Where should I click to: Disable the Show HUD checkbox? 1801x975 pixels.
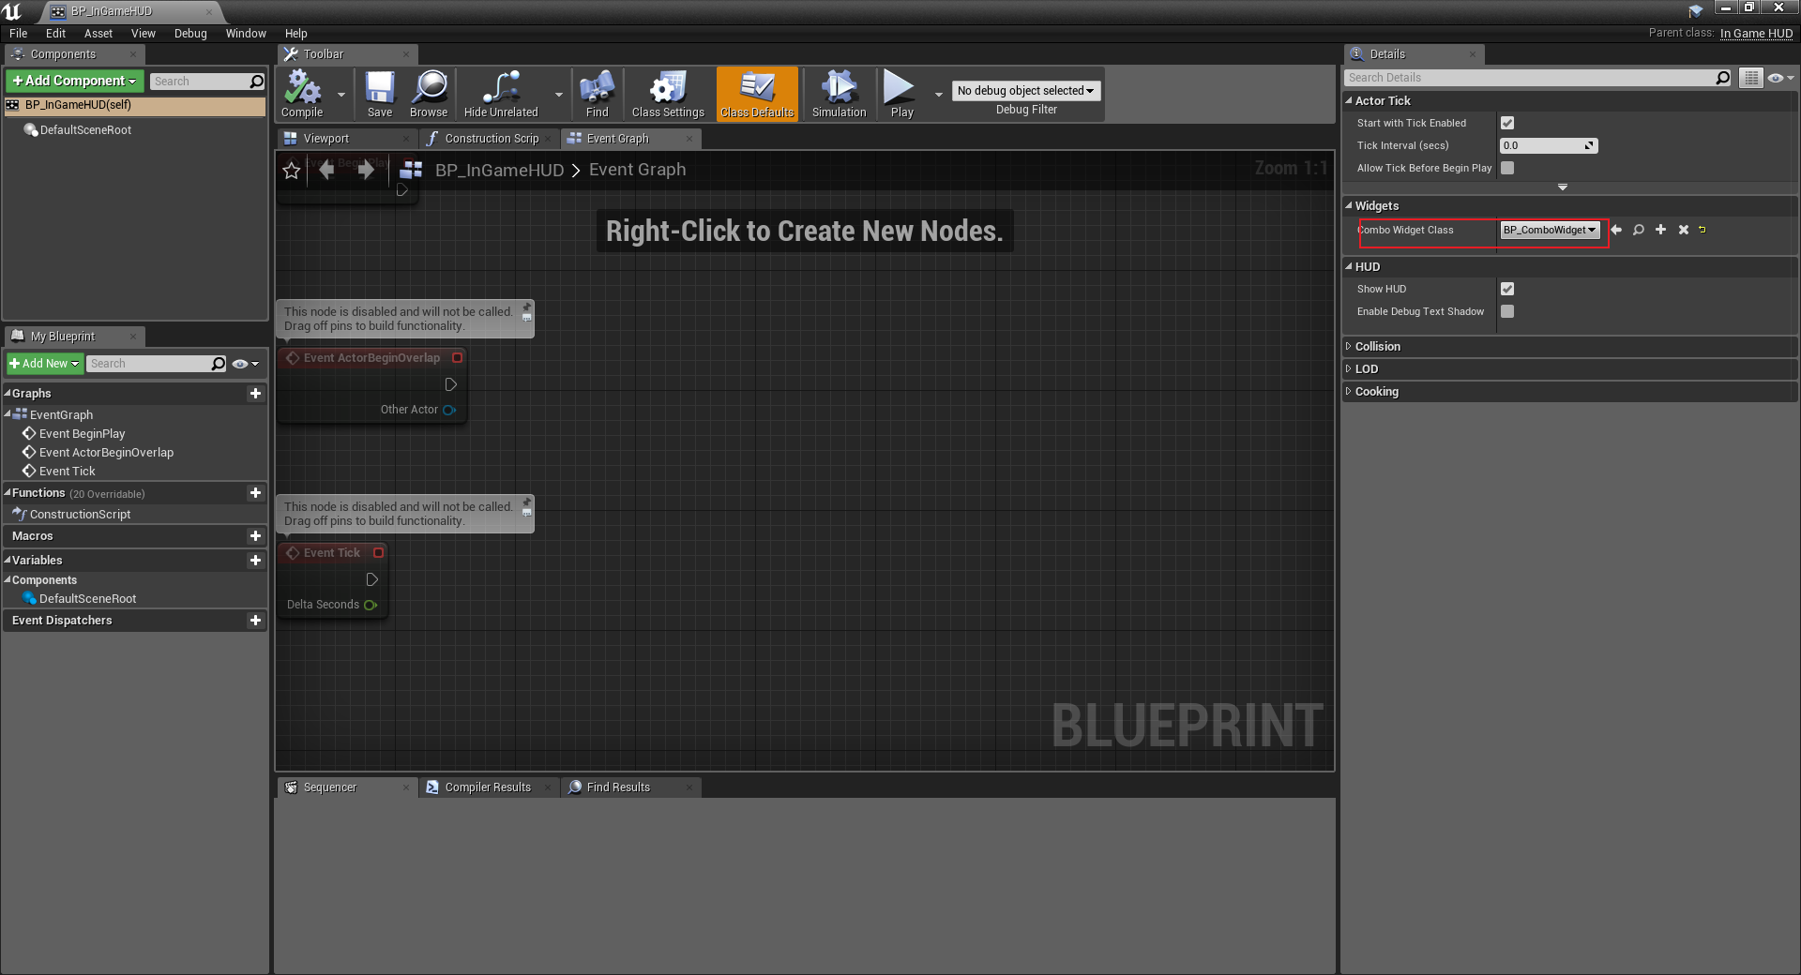click(1507, 289)
